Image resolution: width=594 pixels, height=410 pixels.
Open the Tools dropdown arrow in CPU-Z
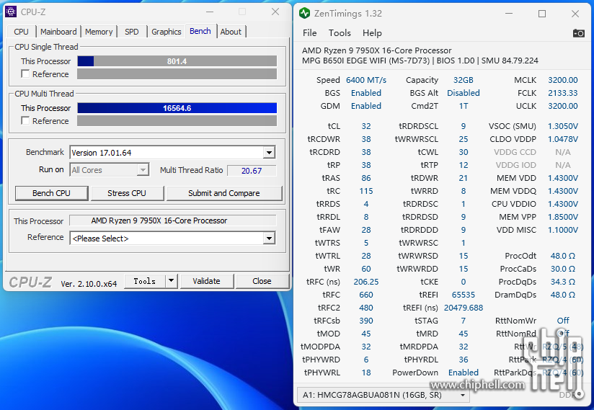(172, 281)
